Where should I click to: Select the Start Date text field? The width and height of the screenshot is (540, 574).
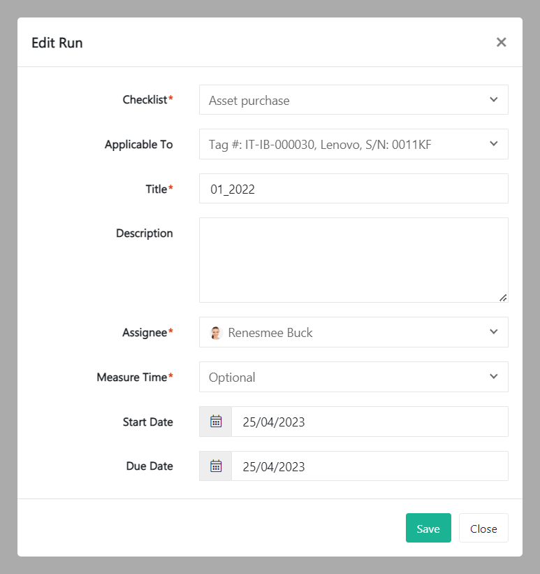[x=369, y=422]
